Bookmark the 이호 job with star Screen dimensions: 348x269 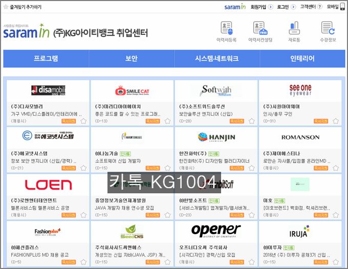pos(336,215)
